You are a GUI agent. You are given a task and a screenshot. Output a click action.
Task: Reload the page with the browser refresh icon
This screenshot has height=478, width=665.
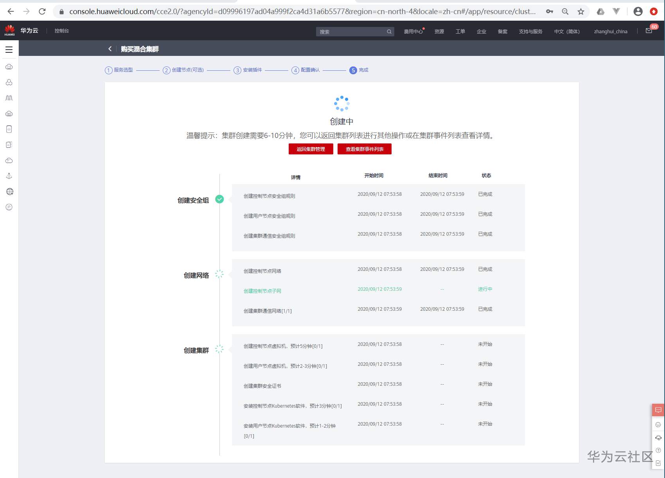(x=42, y=11)
